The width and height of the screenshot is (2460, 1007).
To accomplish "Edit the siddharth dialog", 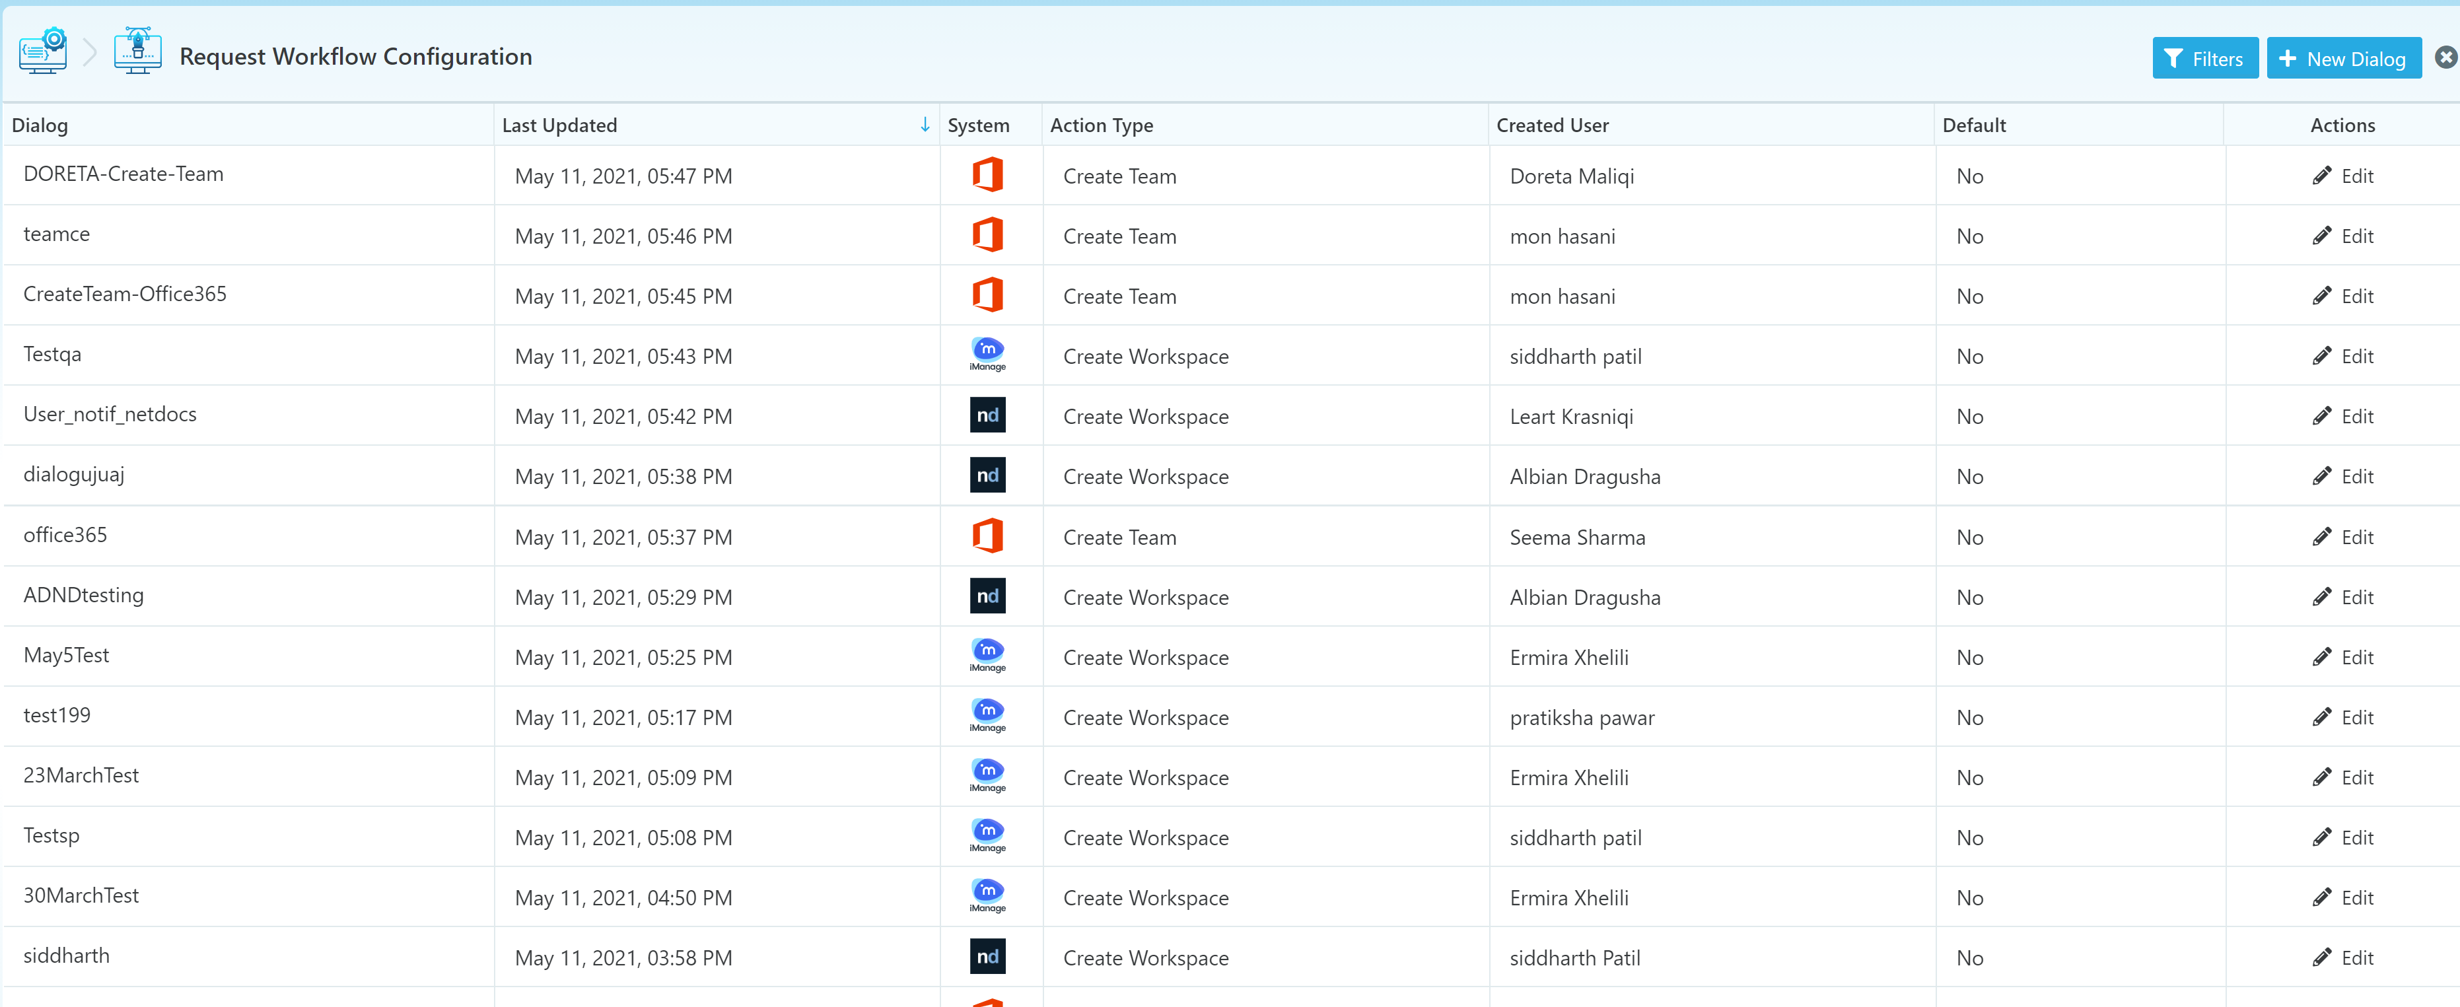I will (2342, 958).
